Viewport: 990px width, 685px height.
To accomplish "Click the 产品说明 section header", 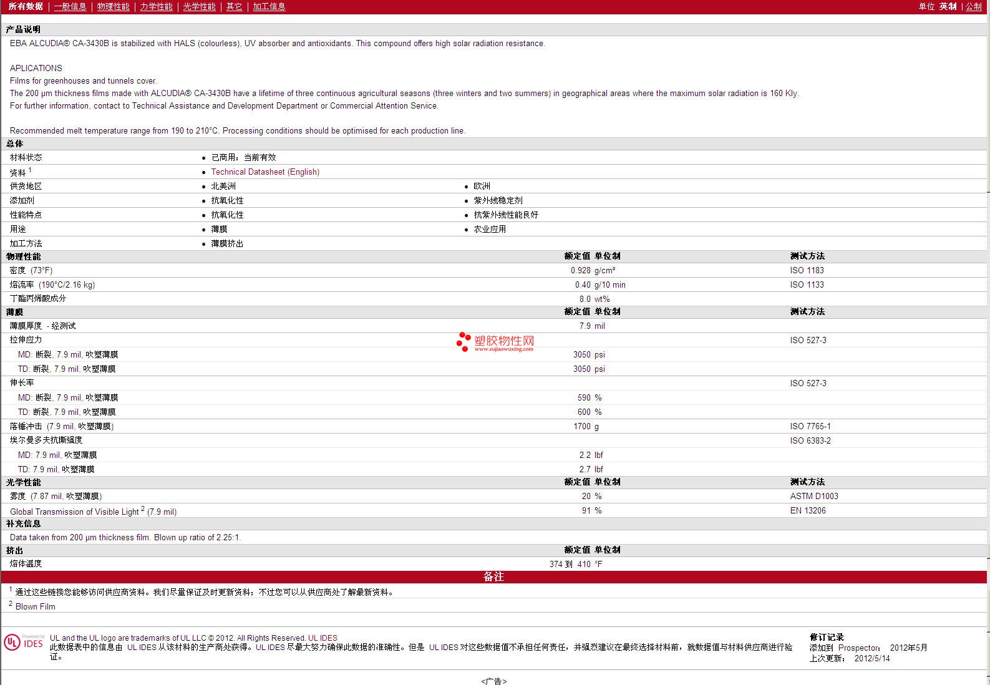I will point(23,29).
